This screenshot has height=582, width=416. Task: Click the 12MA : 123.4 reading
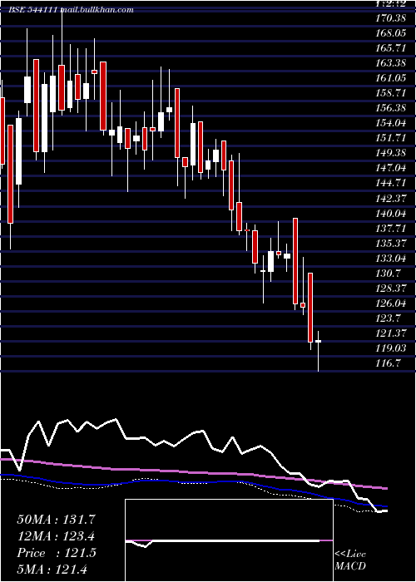(x=56, y=536)
